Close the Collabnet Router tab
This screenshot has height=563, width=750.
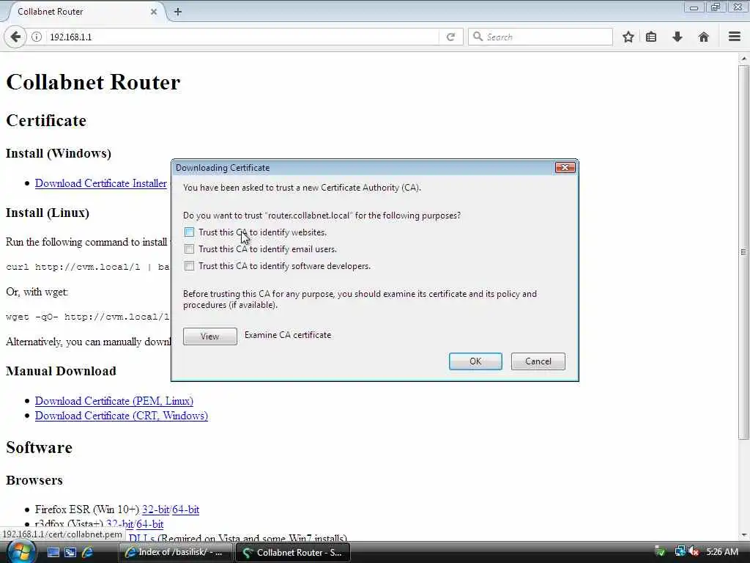pyautogui.click(x=154, y=12)
